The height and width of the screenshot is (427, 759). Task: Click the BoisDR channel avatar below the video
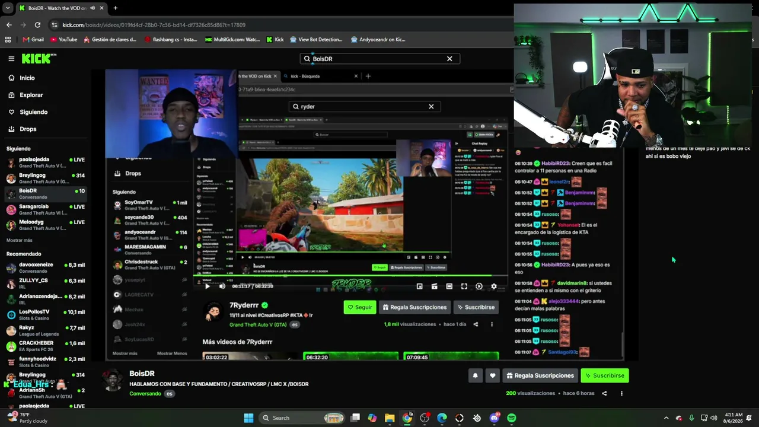(x=113, y=380)
